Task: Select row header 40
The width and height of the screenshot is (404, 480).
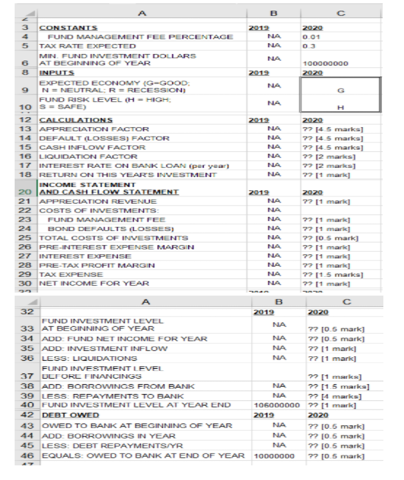Action: pos(27,405)
